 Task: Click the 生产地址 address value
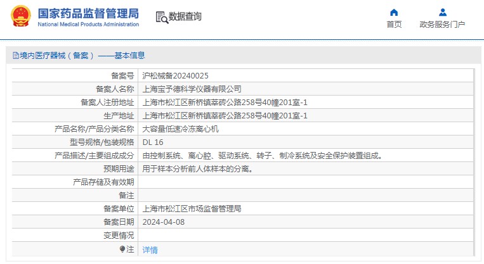click(225, 116)
